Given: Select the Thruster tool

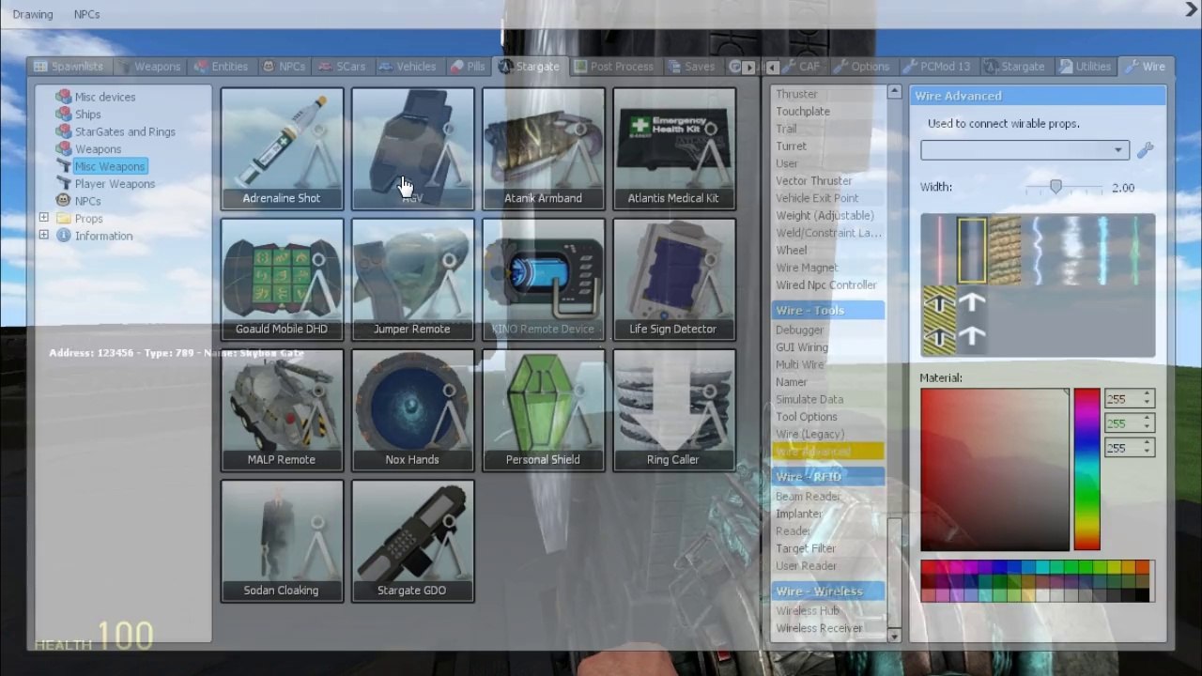Looking at the screenshot, I should (796, 94).
